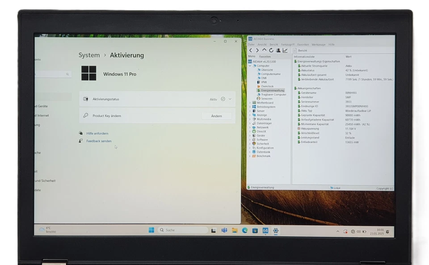Click the Sicherheit shield icon

(x=254, y=143)
